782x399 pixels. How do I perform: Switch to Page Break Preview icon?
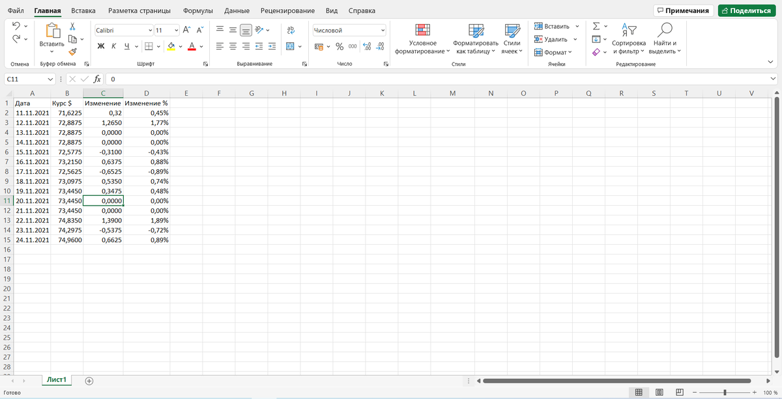[x=678, y=392]
